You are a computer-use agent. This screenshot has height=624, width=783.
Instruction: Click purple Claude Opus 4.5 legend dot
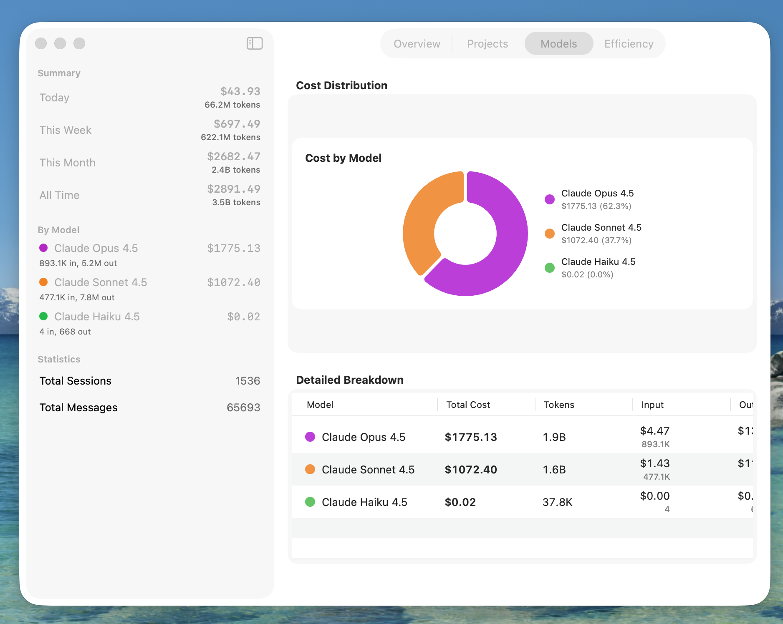550,199
